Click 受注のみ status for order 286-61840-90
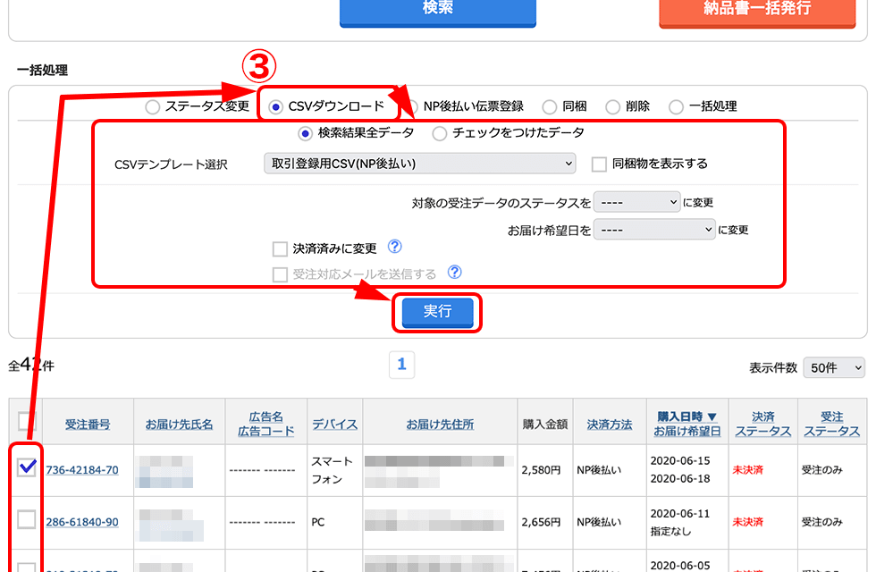 (821, 522)
